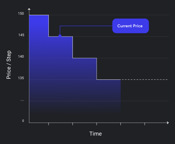Click the 150 price axis label
This screenshot has height=144, width=175.
coord(21,13)
